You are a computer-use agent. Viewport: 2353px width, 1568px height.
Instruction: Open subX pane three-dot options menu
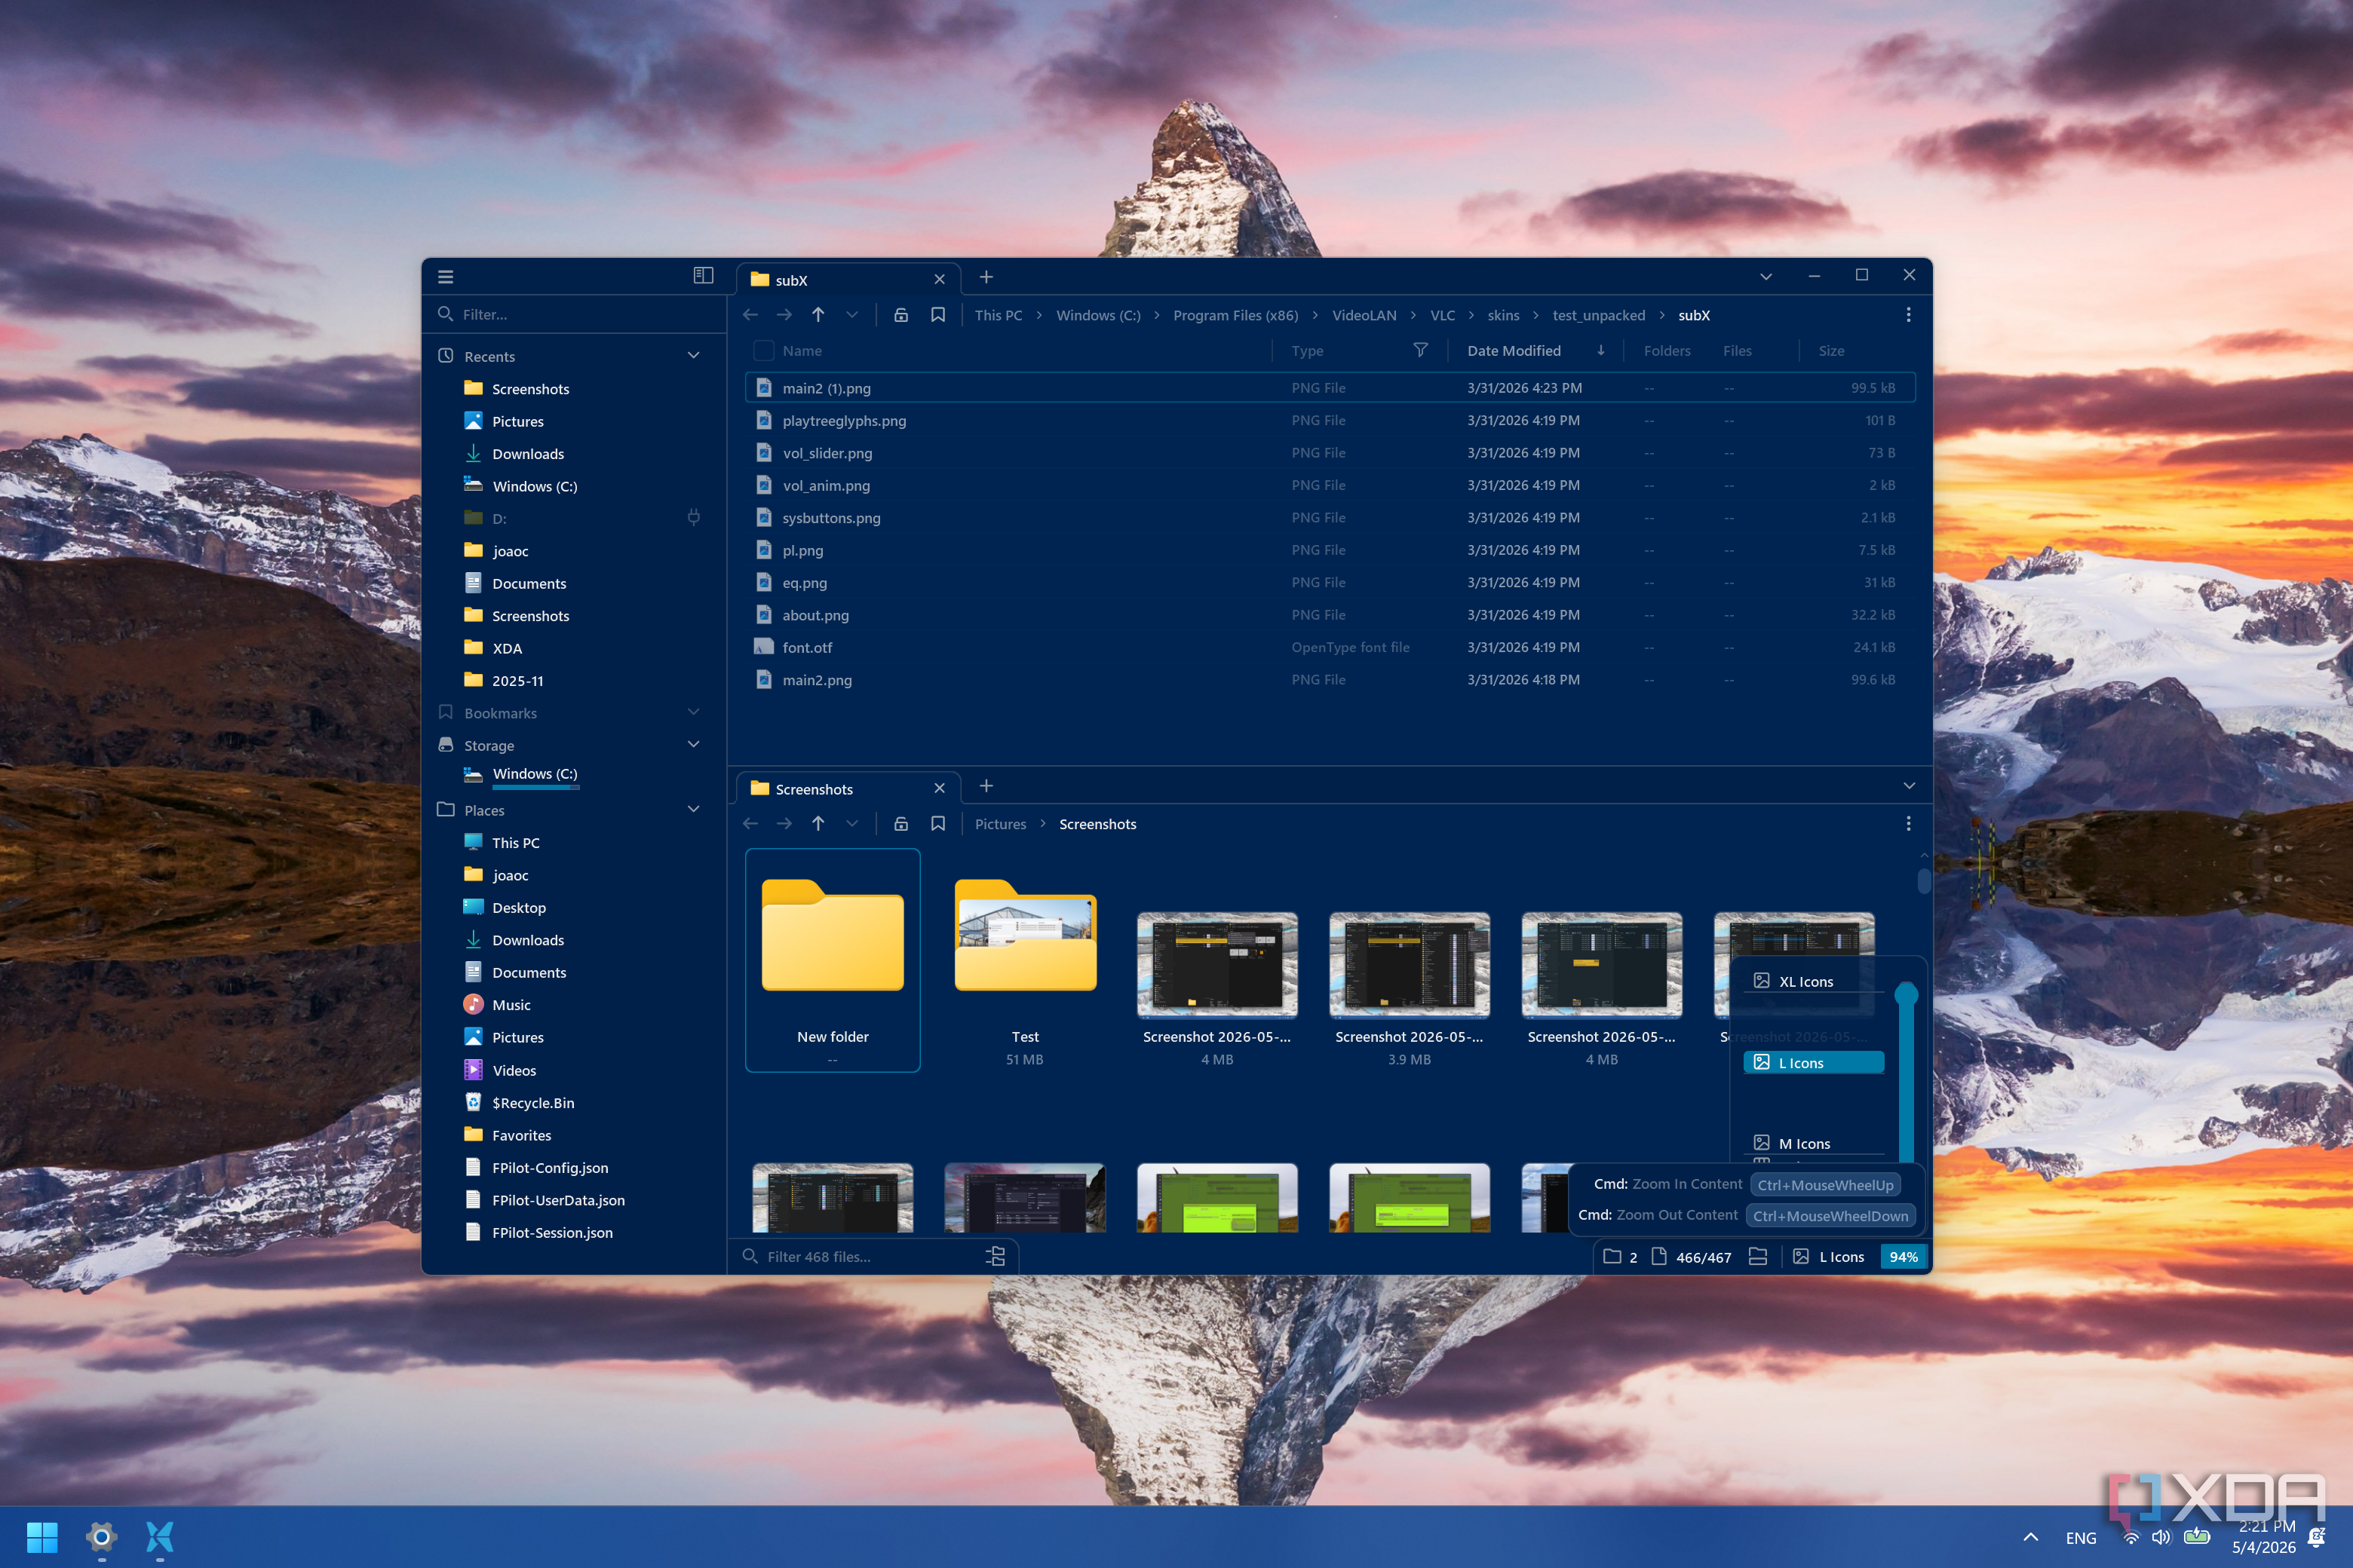pyautogui.click(x=1909, y=315)
